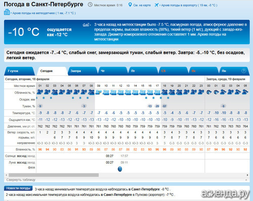Select the Пн forecast tab
The width and height of the screenshot is (253, 201).
pos(234,71)
